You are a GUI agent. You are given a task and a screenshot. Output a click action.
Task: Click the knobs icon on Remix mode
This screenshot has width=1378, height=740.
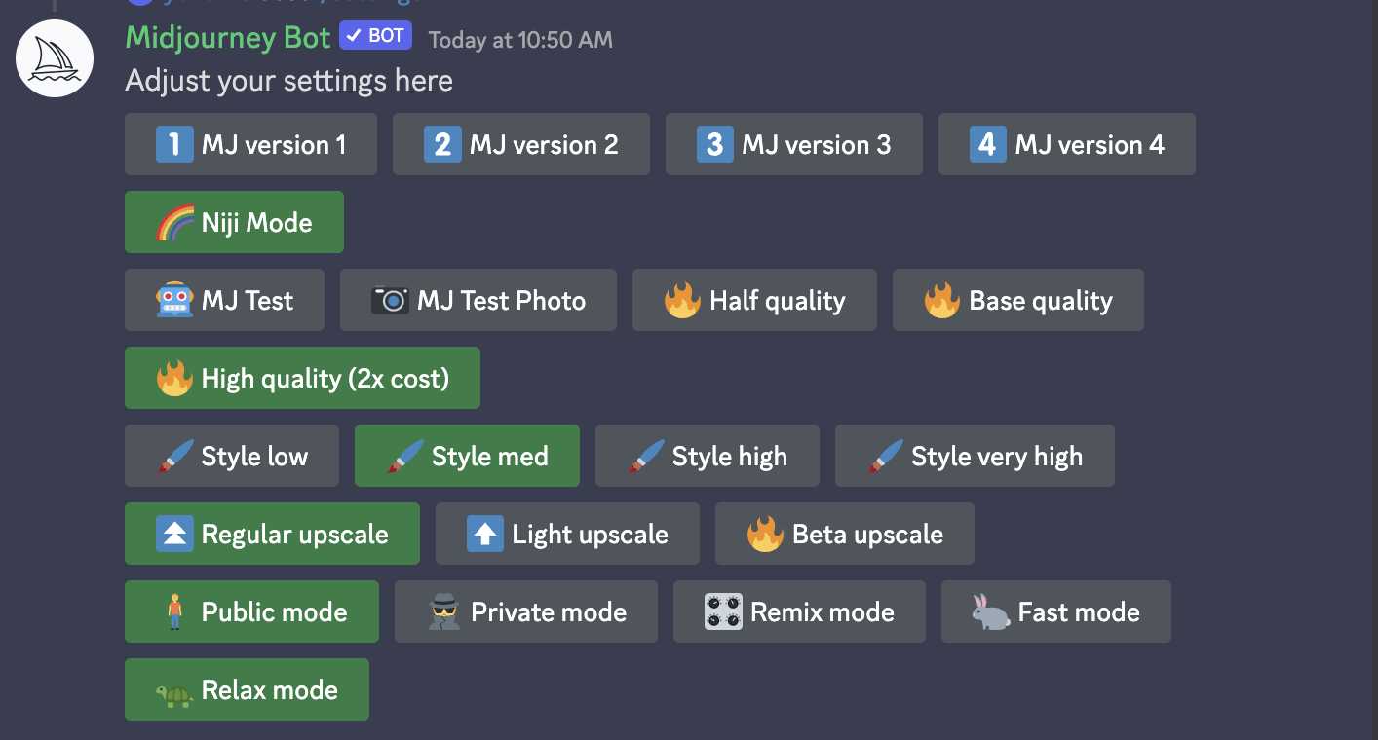click(723, 612)
